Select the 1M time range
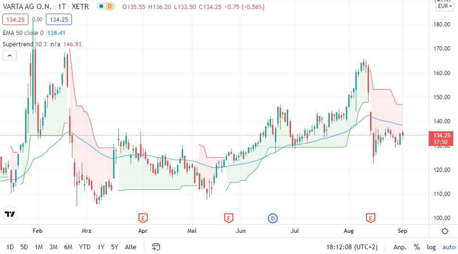 click(x=38, y=247)
